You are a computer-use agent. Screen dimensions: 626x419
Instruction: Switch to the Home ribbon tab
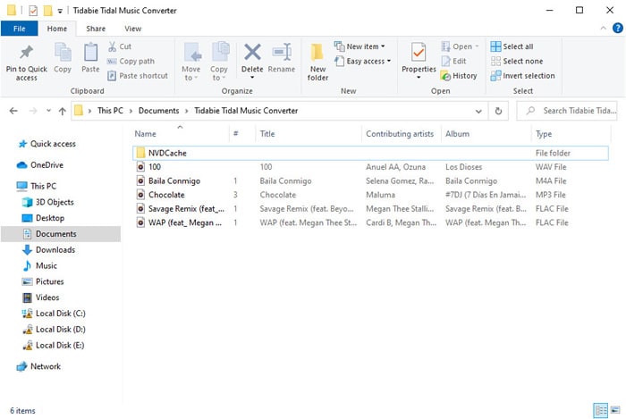57,29
